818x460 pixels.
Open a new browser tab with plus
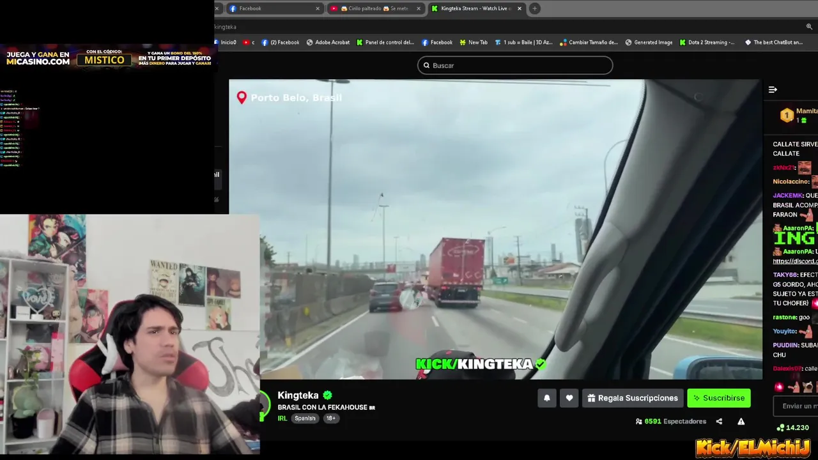(535, 8)
